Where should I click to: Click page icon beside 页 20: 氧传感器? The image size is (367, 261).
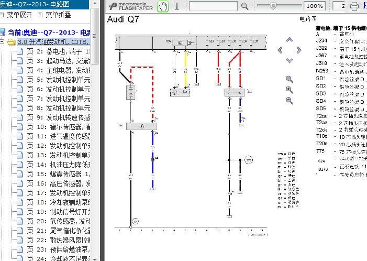pyautogui.click(x=20, y=221)
